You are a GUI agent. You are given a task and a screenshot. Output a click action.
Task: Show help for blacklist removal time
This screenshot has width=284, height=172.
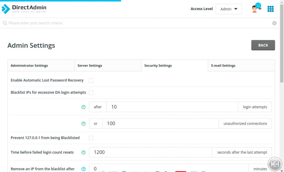83,169
